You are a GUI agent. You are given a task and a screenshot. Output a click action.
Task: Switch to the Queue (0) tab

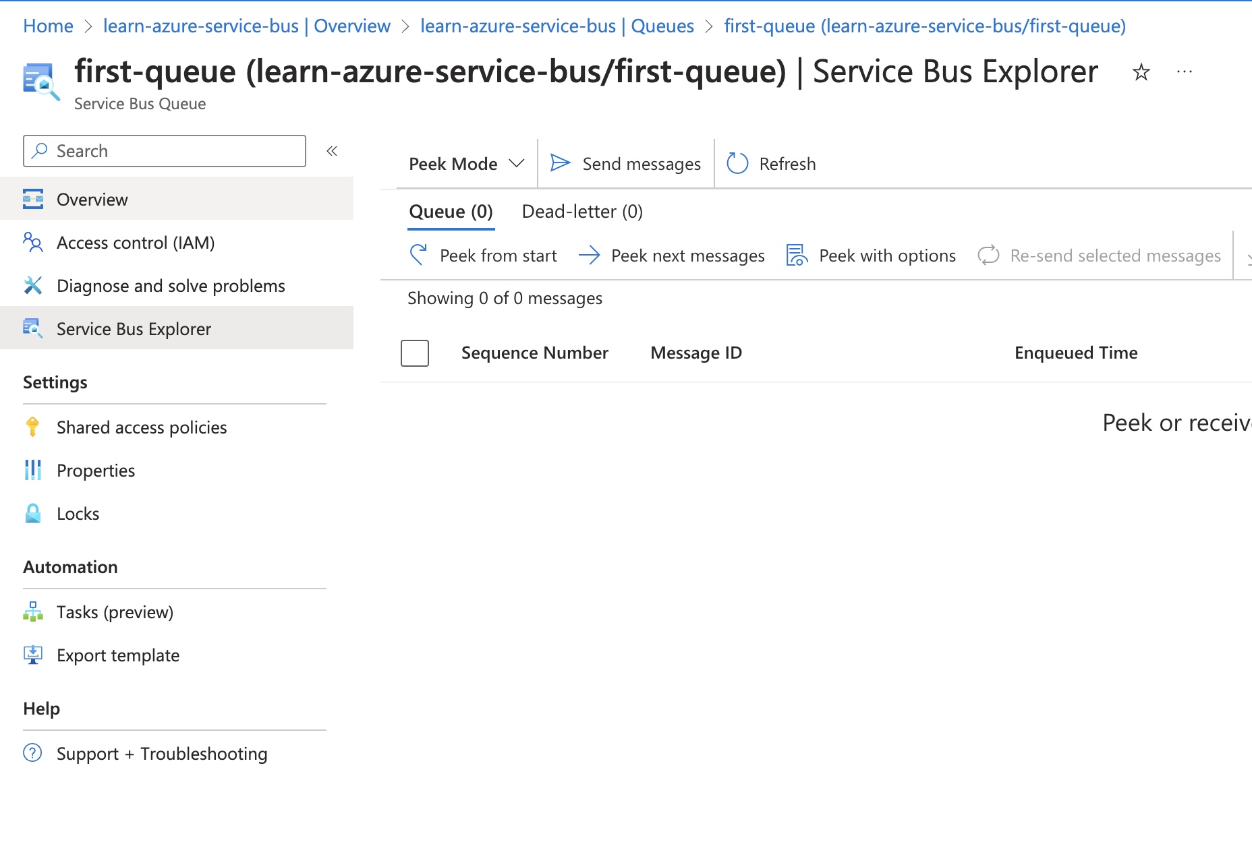(x=451, y=212)
